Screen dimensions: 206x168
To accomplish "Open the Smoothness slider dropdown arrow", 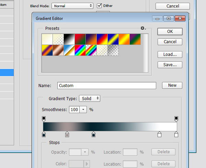I will coord(83,109).
